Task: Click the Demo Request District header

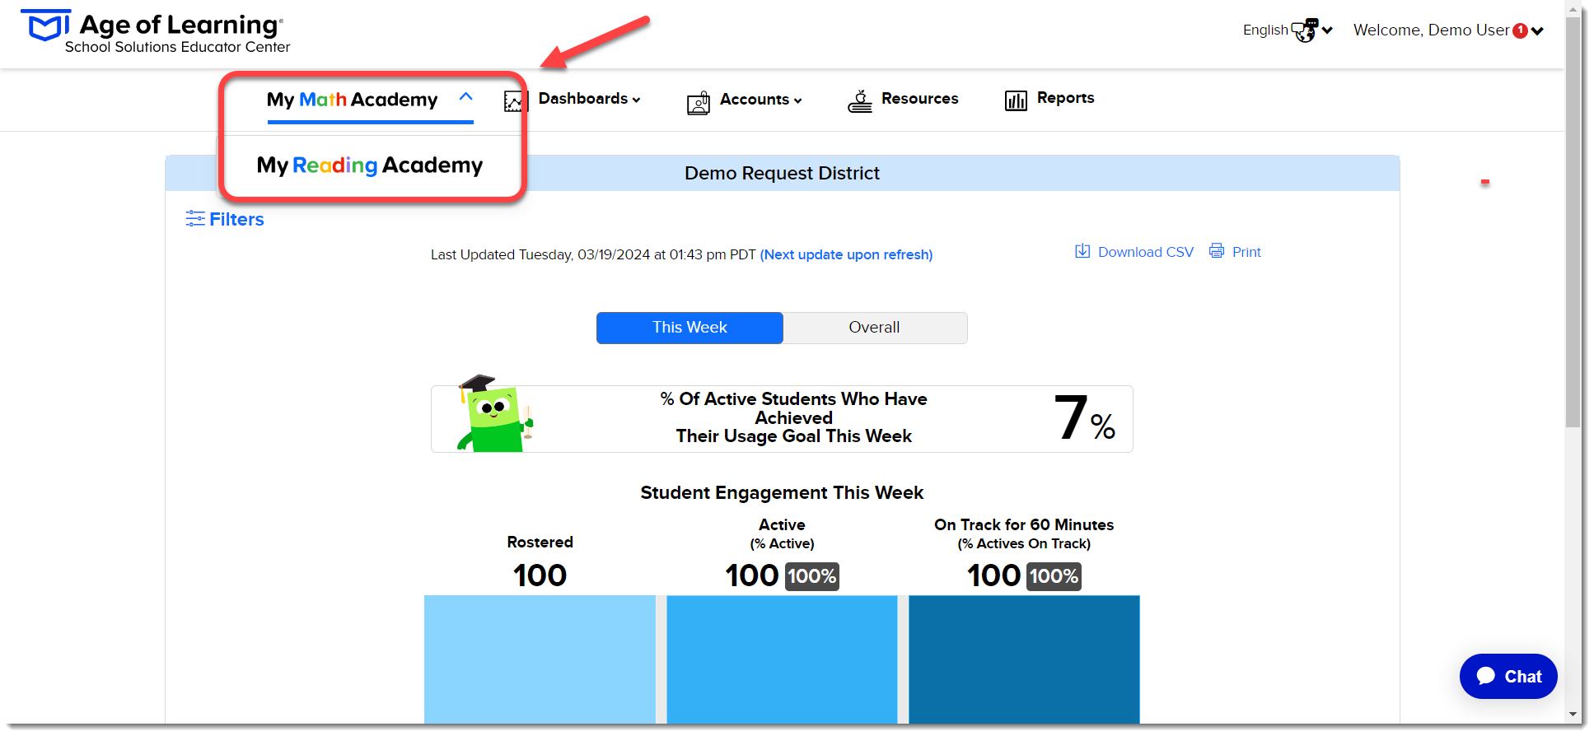Action: [782, 173]
